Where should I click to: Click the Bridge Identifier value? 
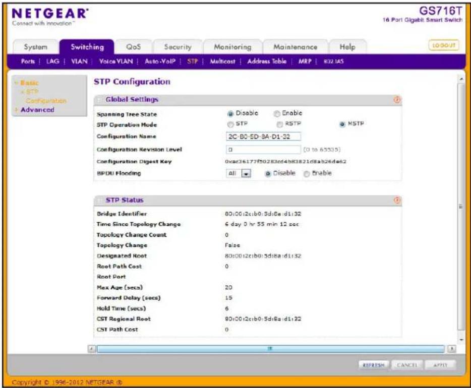click(x=263, y=214)
